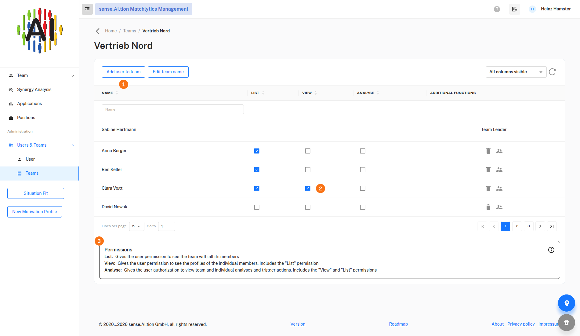Click the Situation Fit button
580x336 pixels.
tap(36, 193)
